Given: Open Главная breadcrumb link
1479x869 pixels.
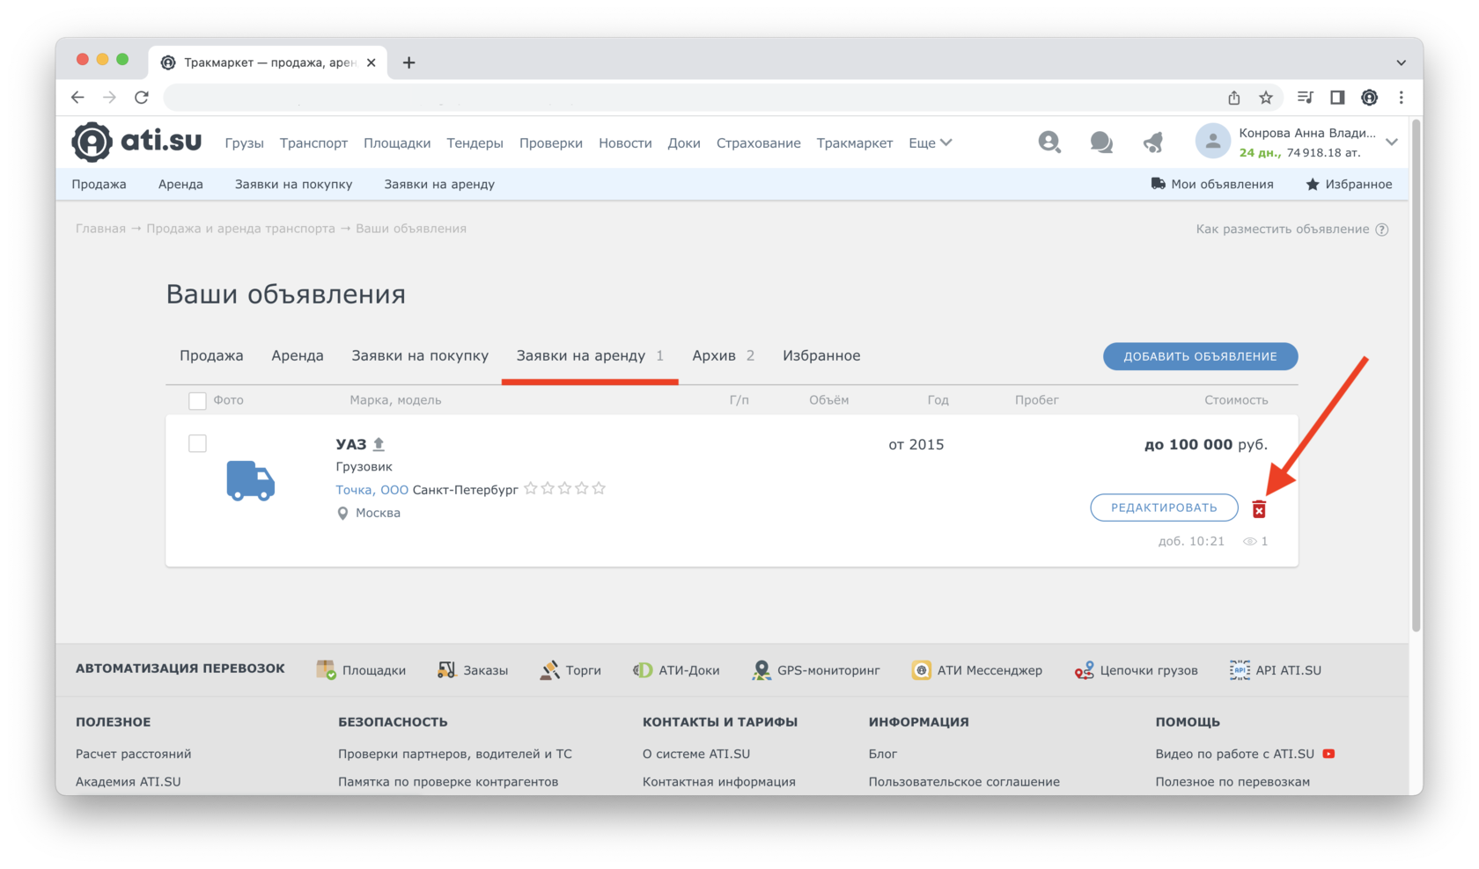Looking at the screenshot, I should click(100, 228).
